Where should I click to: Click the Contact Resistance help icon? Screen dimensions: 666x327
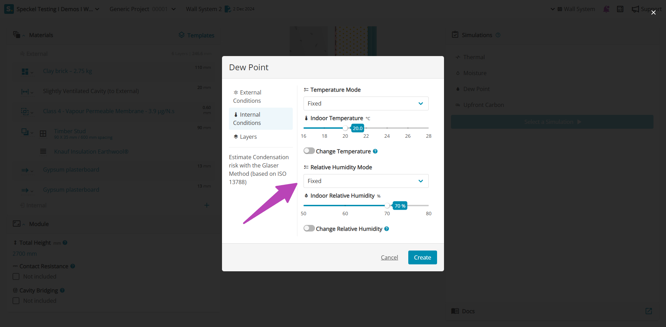73,266
